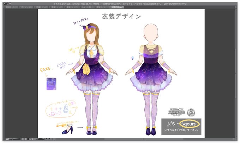Image resolution: width=240 pixels, height=144 pixels.
Task: Click the zoom in icon in bottom bar
Action: click(x=25, y=139)
